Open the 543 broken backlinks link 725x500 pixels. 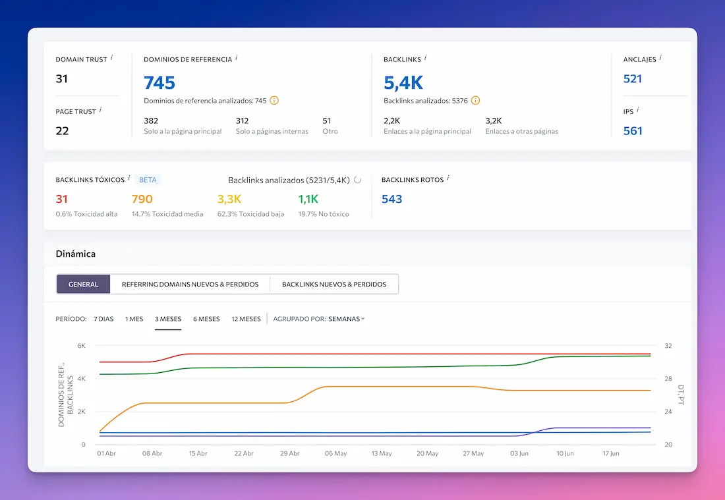click(391, 199)
